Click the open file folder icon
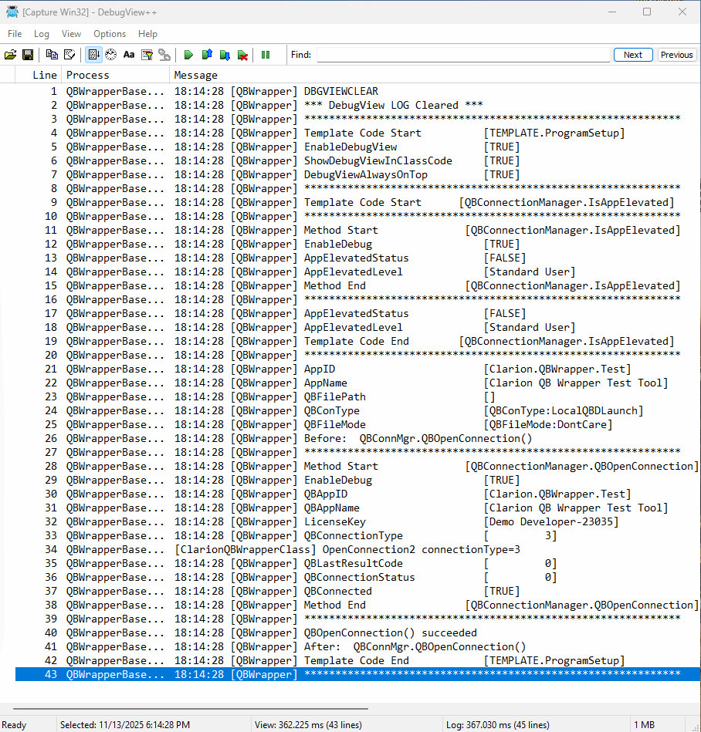 [11, 55]
